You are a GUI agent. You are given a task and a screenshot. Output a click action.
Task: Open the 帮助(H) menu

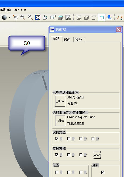pos(5,10)
